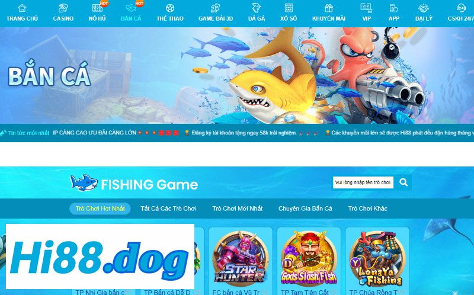Open the Trò Chơi Khác tab

point(367,209)
